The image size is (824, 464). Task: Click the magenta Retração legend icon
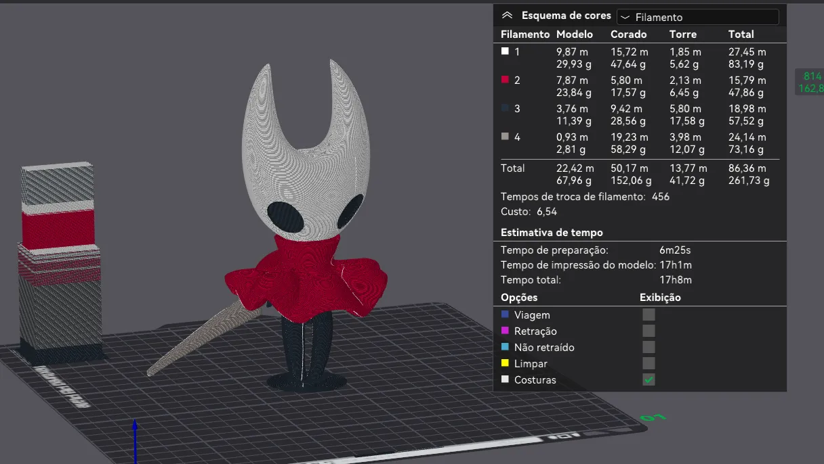pos(505,331)
